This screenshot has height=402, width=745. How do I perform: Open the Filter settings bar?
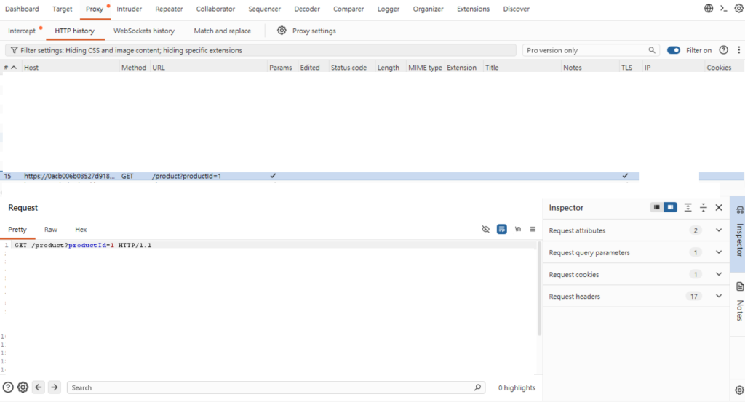261,50
